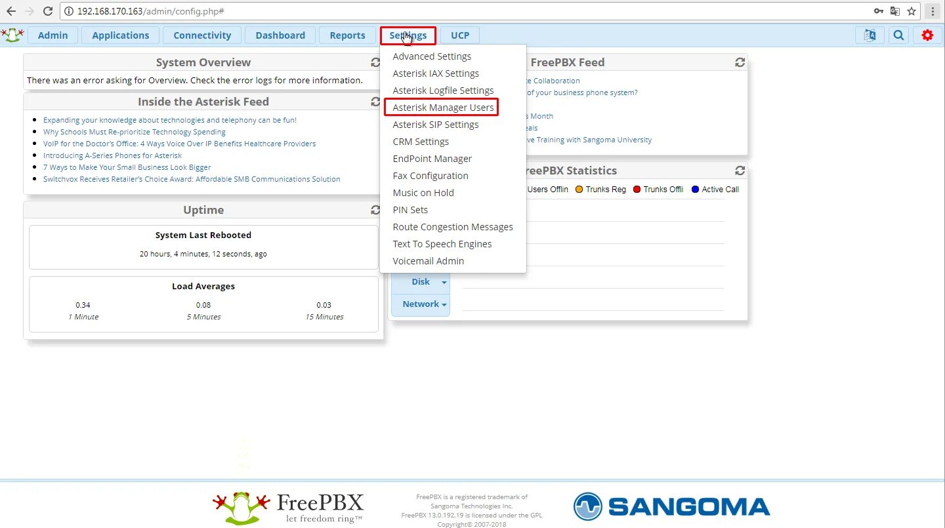Select Advanced Settings from the dropdown
945x528 pixels.
(x=432, y=56)
